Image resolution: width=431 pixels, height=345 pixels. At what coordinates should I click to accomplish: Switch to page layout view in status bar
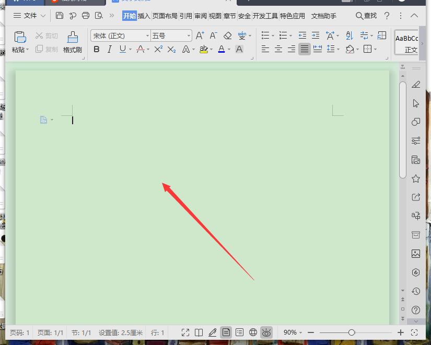point(226,332)
